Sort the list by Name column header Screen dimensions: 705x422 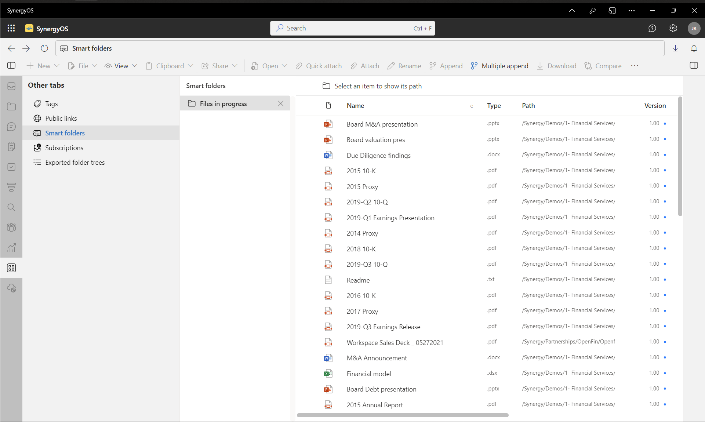(355, 106)
